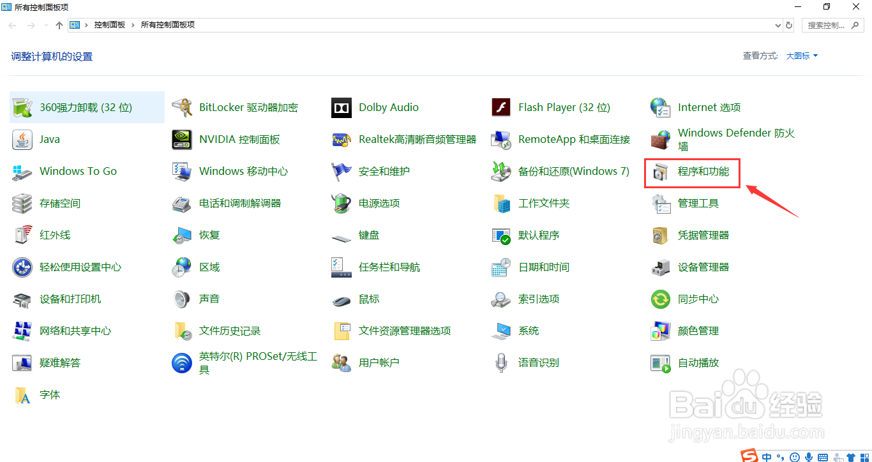
Task: Refresh the control panel view
Action: click(789, 25)
